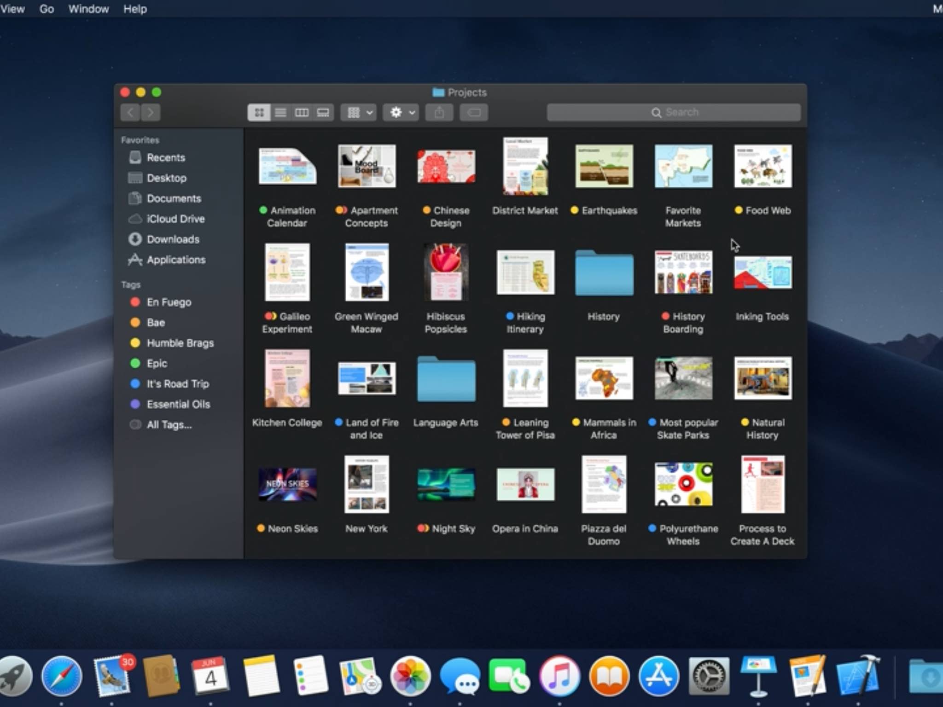Image resolution: width=943 pixels, height=707 pixels.
Task: Switch to list view
Action: click(x=281, y=112)
